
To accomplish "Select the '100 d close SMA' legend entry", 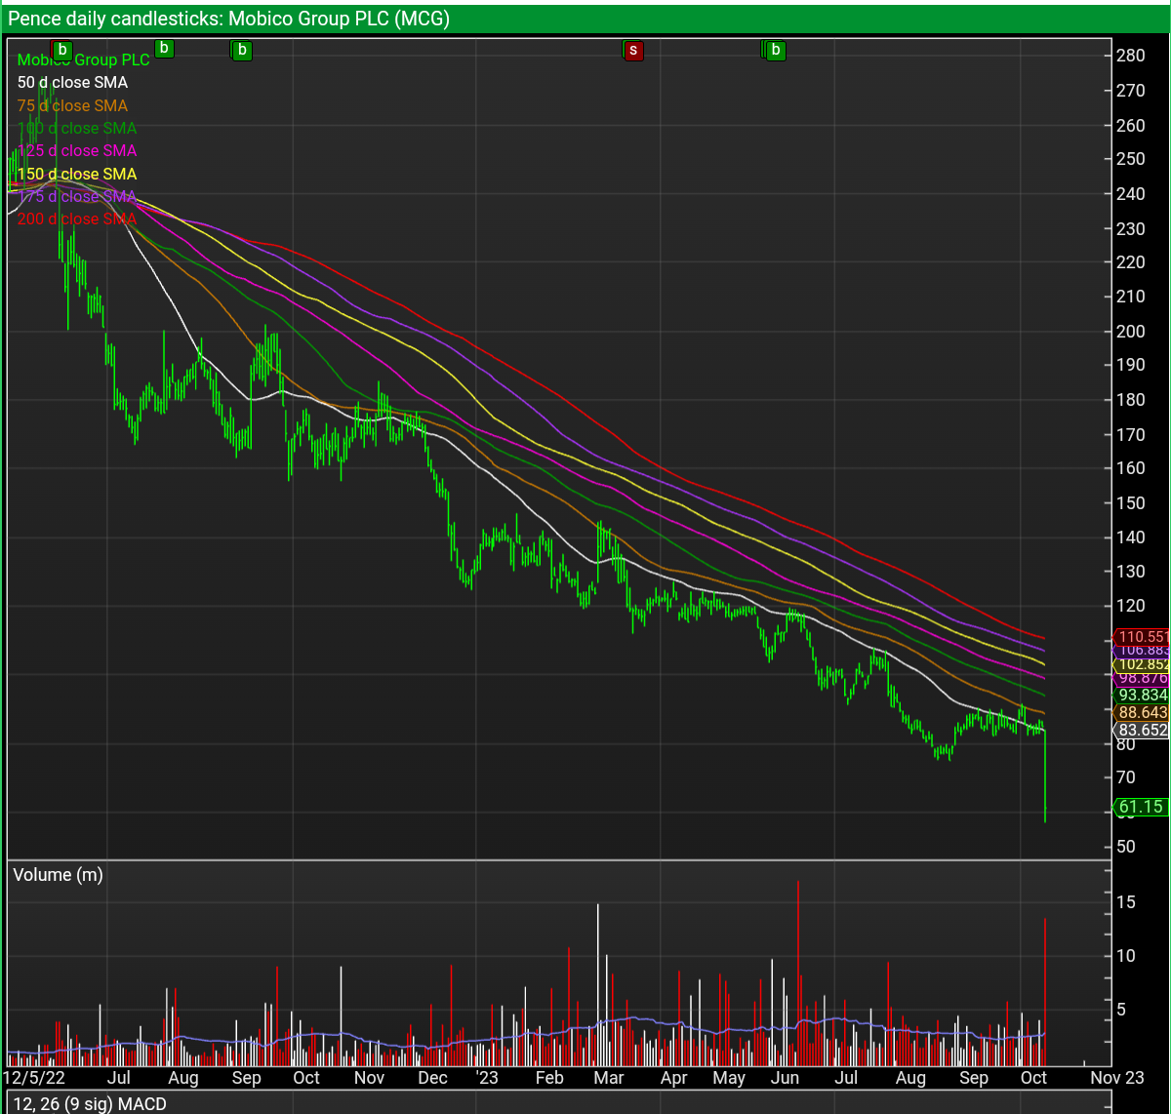I will (77, 128).
